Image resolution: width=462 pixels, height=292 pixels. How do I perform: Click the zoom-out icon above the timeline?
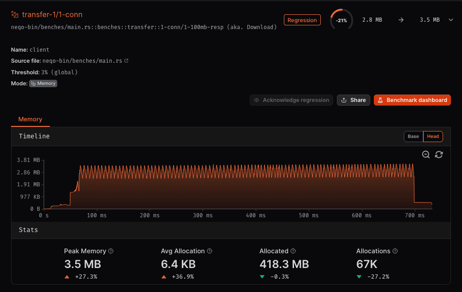[426, 155]
